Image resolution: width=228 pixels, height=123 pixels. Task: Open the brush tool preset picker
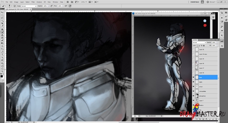point(4,6)
